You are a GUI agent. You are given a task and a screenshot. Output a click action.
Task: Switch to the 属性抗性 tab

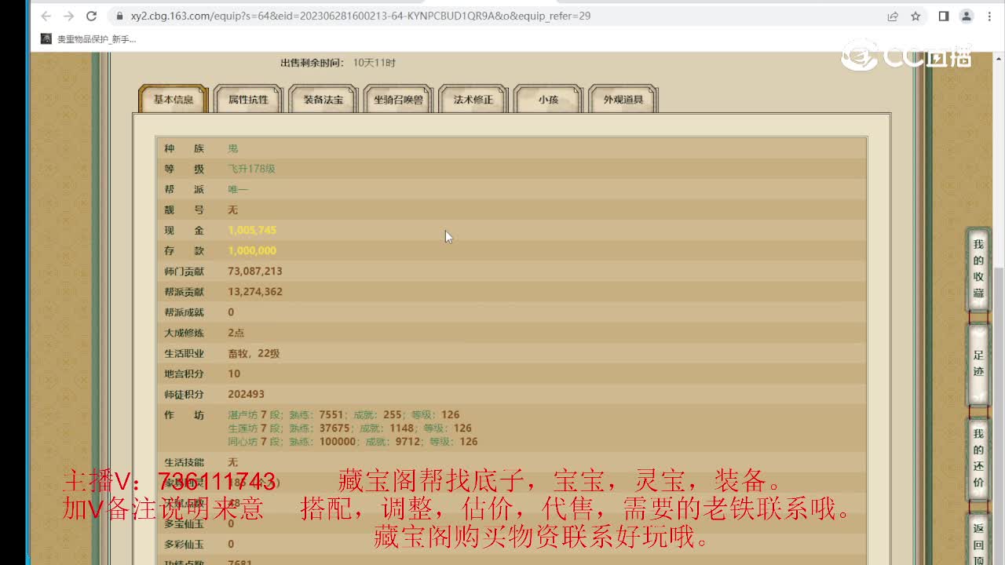247,100
